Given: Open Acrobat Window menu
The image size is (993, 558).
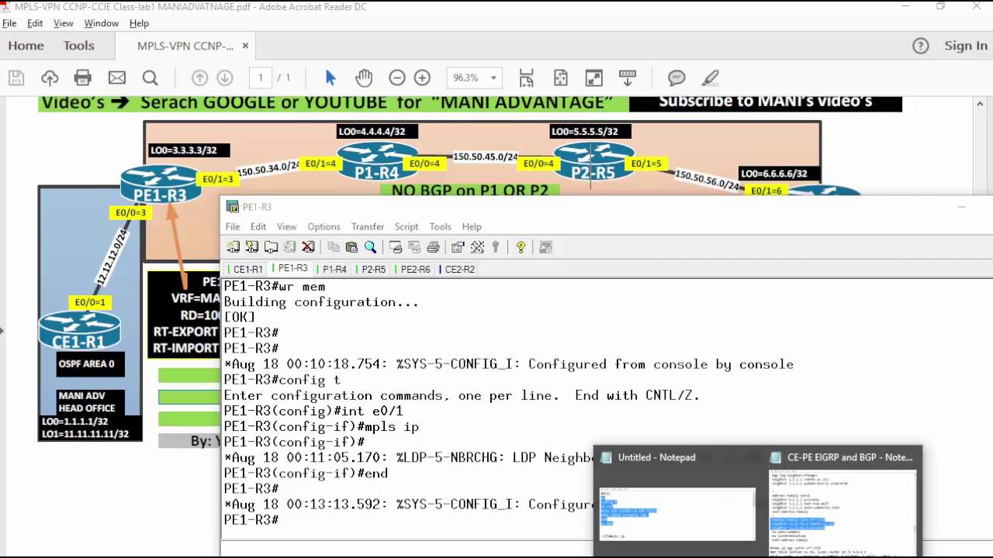Looking at the screenshot, I should coord(101,23).
